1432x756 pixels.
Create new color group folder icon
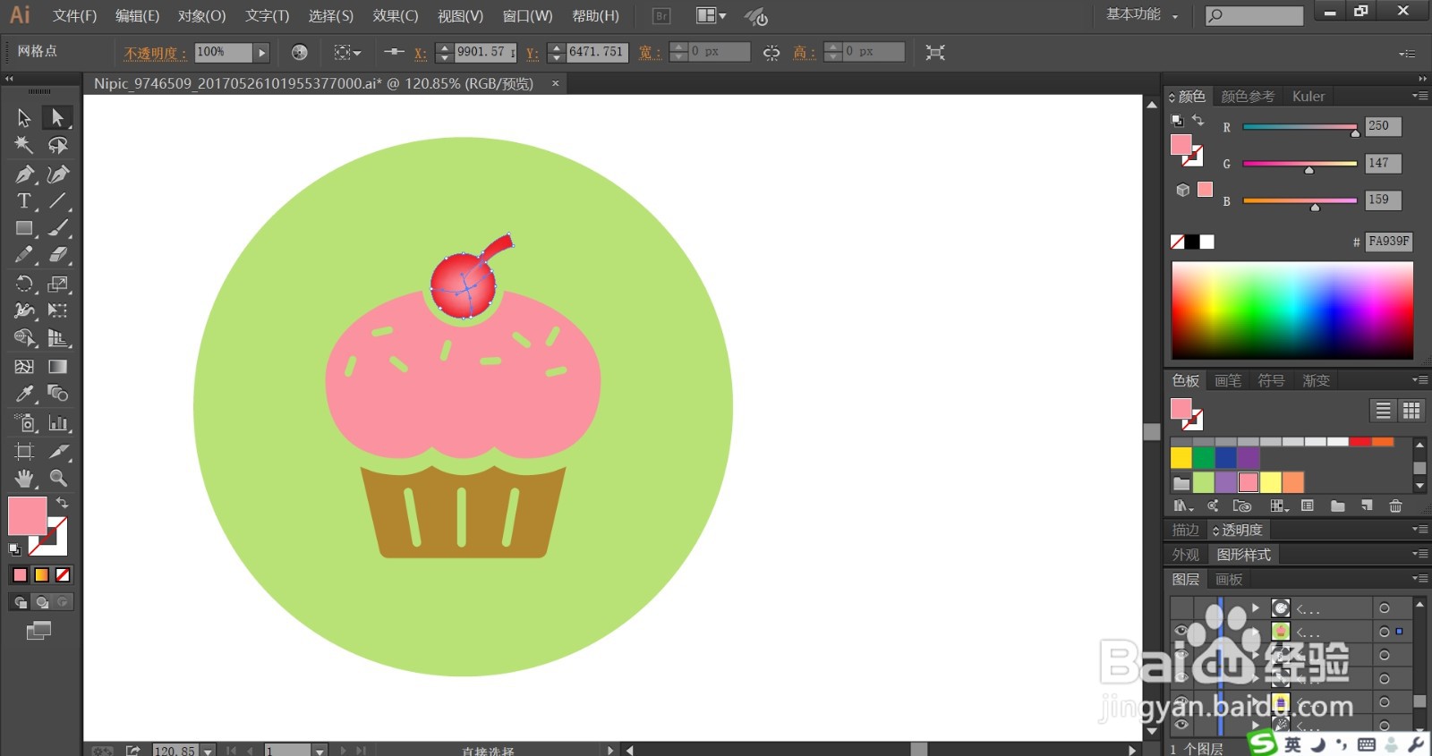(x=1337, y=506)
